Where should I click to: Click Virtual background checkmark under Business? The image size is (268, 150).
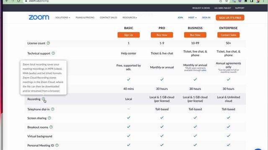pos(195,136)
